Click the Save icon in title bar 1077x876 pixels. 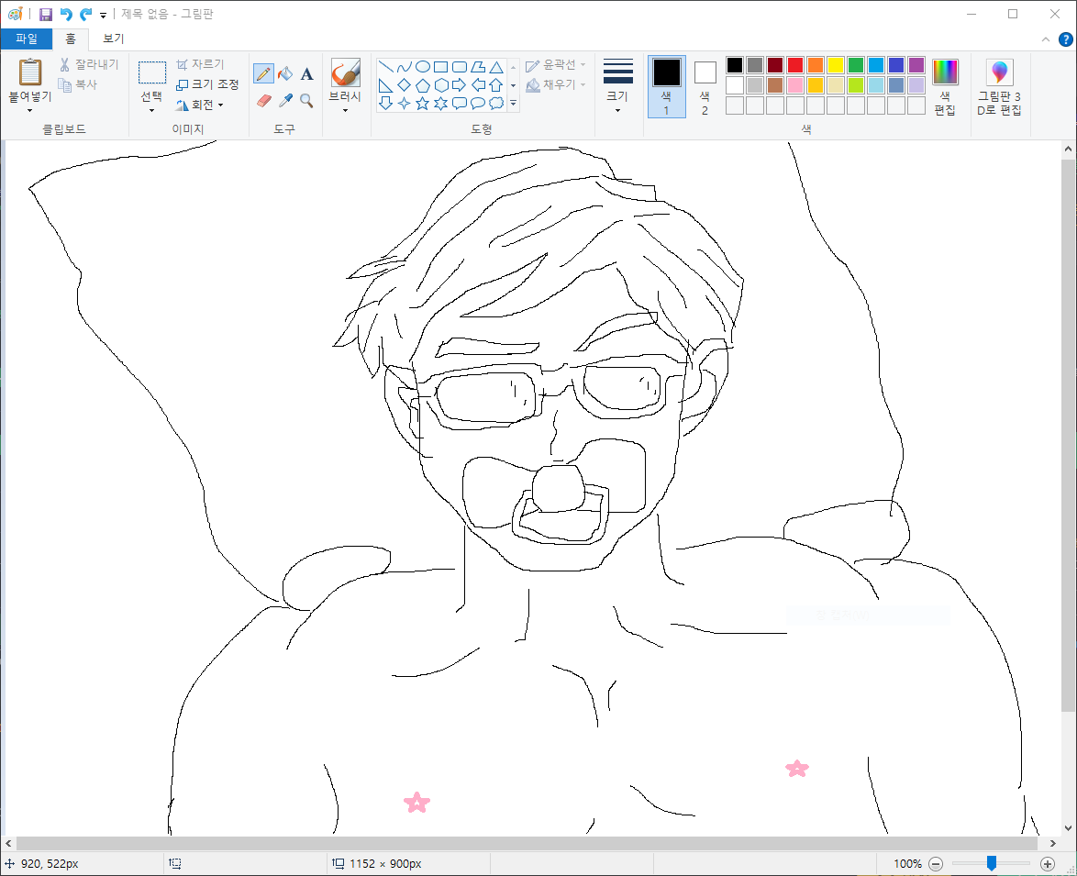pyautogui.click(x=46, y=15)
